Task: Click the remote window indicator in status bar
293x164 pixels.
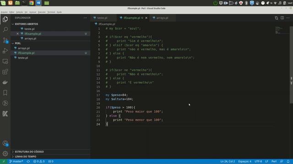Action: (x=3, y=161)
